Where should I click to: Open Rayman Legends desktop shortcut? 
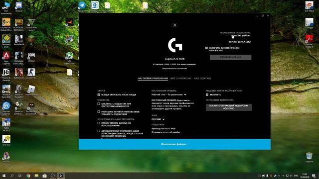(6, 108)
